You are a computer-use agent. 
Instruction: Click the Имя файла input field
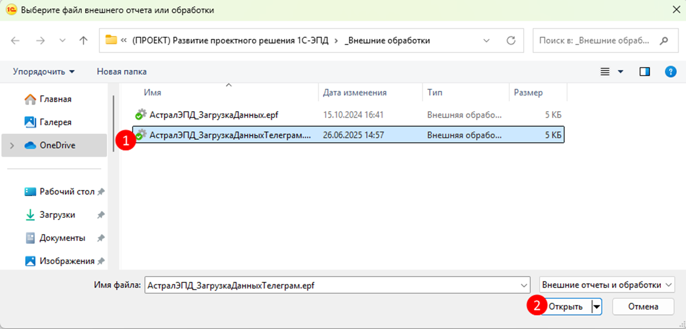pos(332,286)
